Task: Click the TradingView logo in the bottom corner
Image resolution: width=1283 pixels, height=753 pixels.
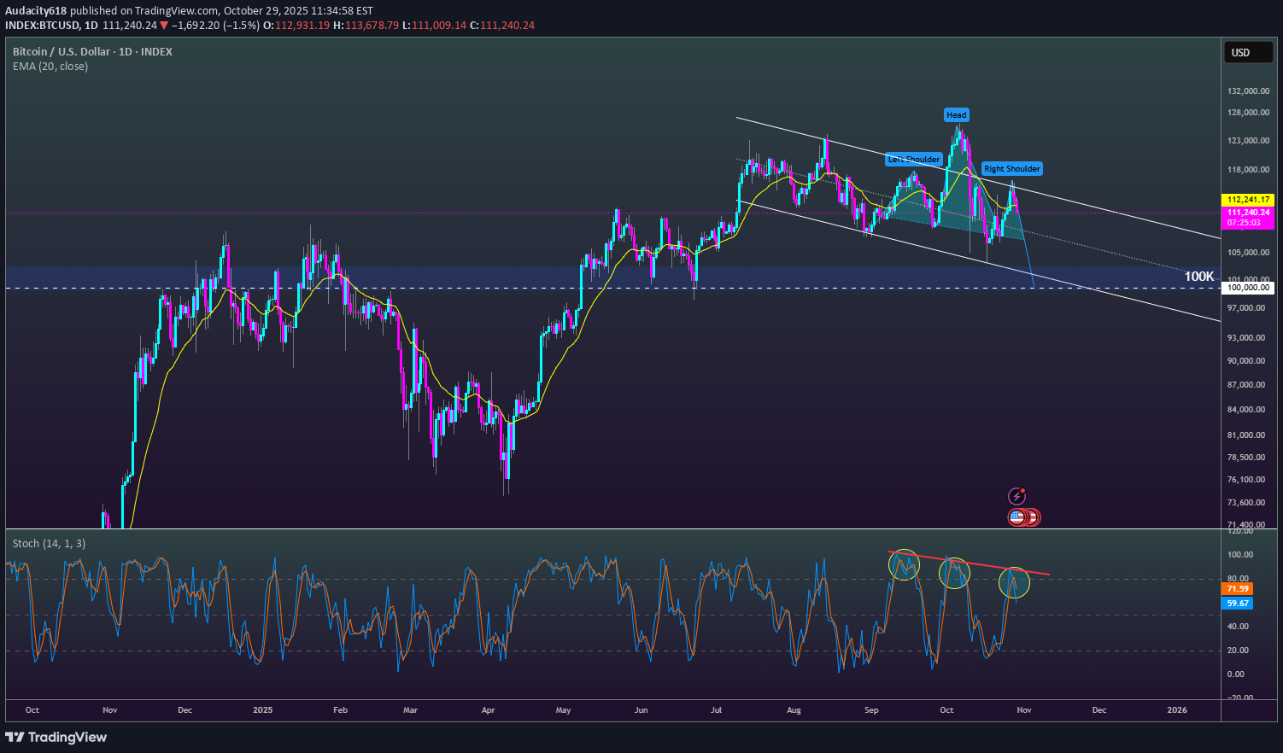Action: (x=56, y=737)
